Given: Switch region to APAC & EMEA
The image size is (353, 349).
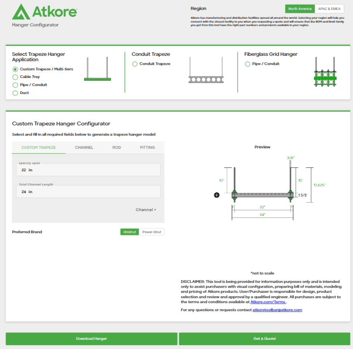Looking at the screenshot, I should pyautogui.click(x=329, y=9).
